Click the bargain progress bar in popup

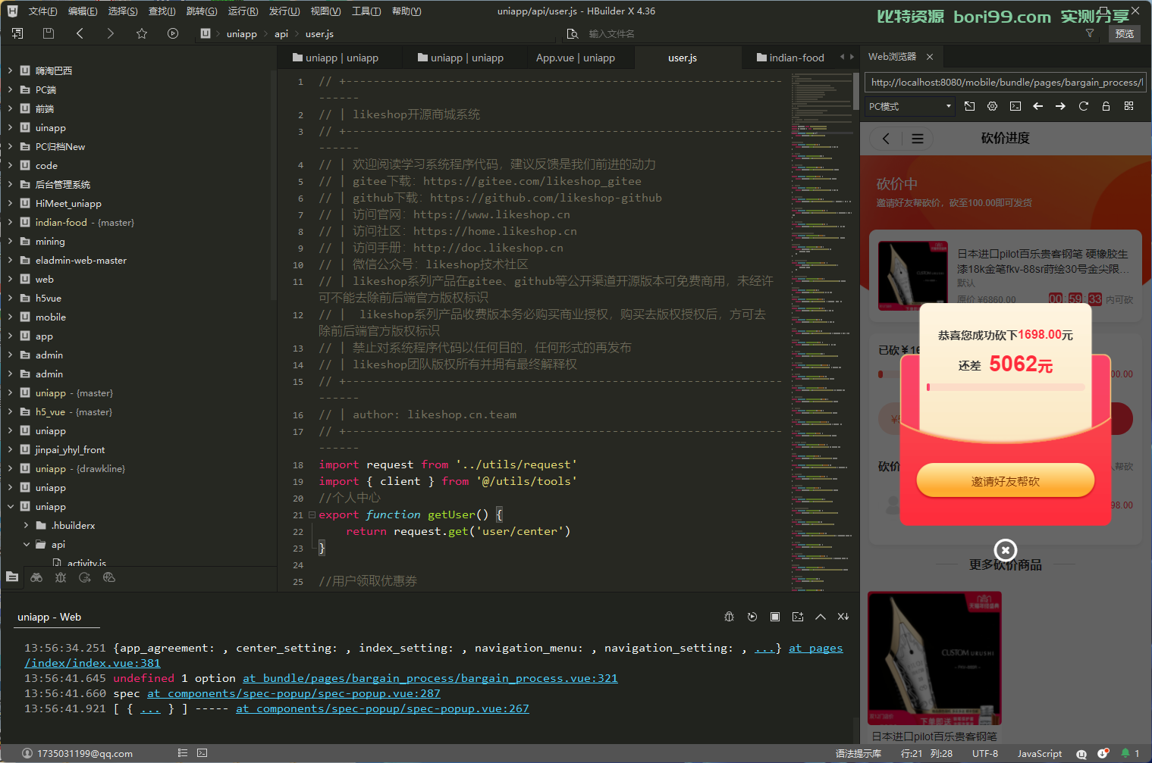coord(1006,387)
